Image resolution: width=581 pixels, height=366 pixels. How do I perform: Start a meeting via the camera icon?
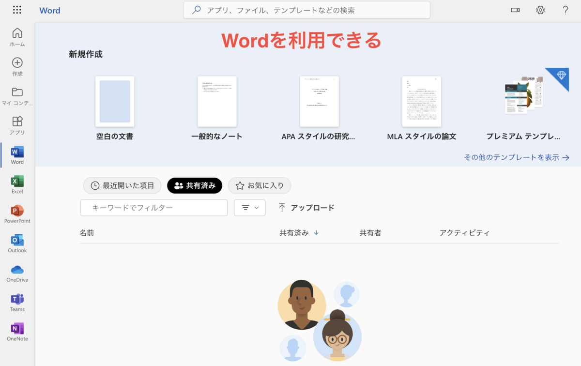click(515, 10)
